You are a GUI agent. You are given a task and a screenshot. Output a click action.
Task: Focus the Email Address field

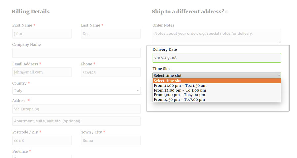(x=42, y=72)
